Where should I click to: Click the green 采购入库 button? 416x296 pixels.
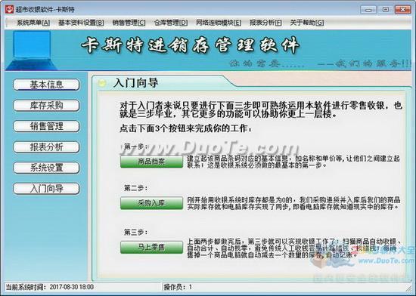click(x=151, y=203)
